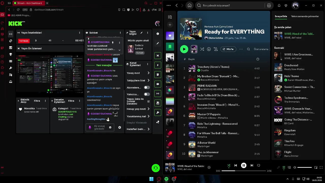Click the download playlist icon in Spotify

click(x=209, y=49)
